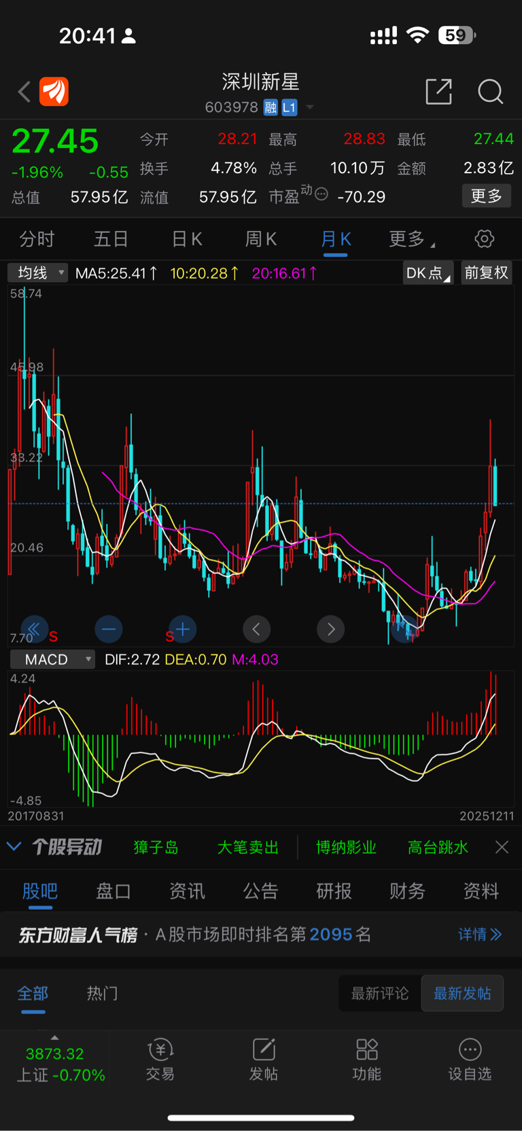Switch to 日K chart tab
Screen dimensions: 522x1131
pos(187,239)
